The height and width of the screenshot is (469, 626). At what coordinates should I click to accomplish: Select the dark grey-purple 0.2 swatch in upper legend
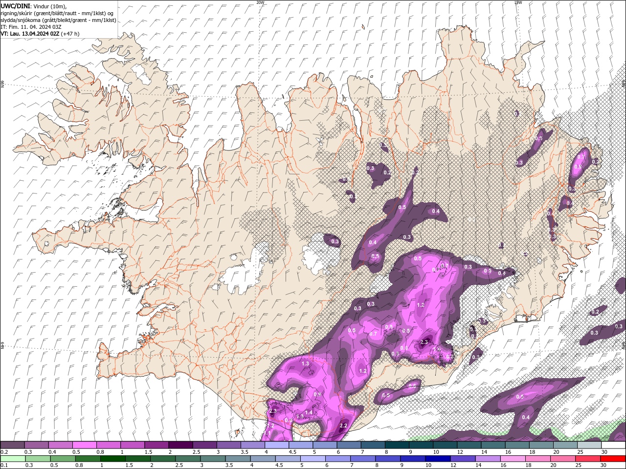coord(12,445)
